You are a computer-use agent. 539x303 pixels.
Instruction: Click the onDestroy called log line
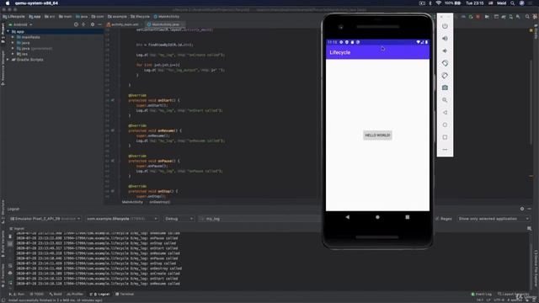tap(99, 268)
